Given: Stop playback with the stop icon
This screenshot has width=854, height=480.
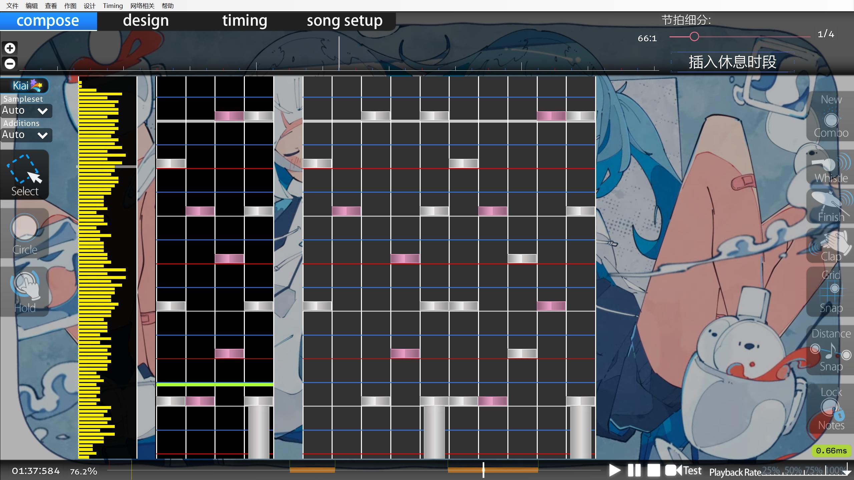Looking at the screenshot, I should (654, 470).
